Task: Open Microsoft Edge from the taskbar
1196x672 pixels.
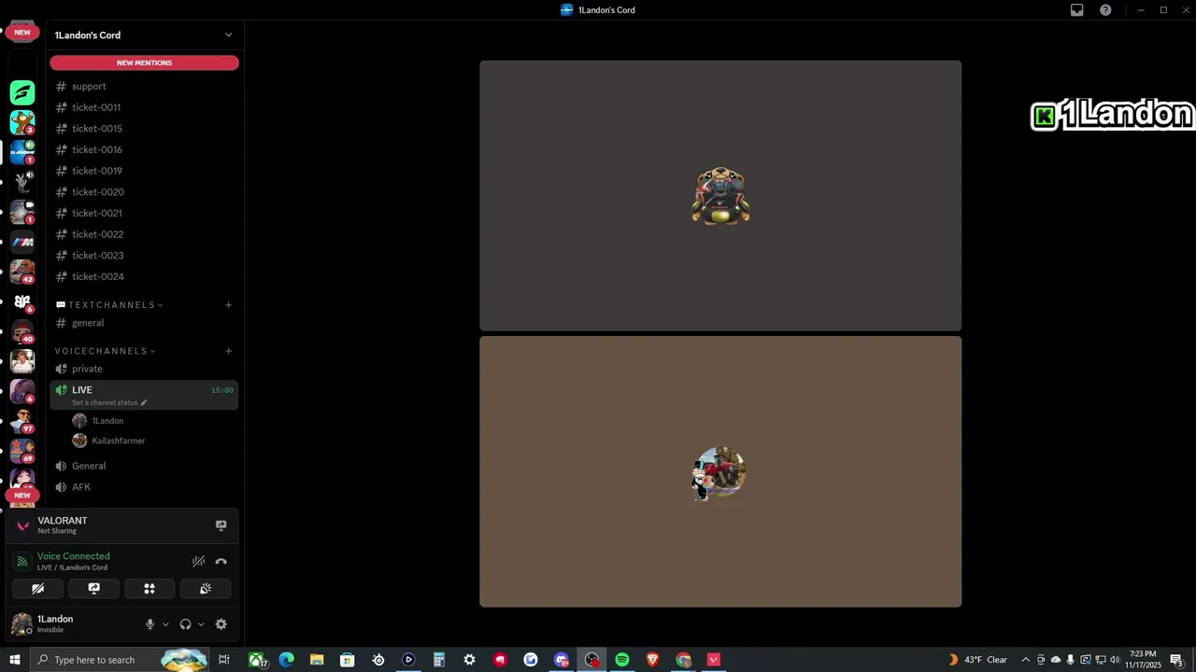Action: [x=287, y=660]
